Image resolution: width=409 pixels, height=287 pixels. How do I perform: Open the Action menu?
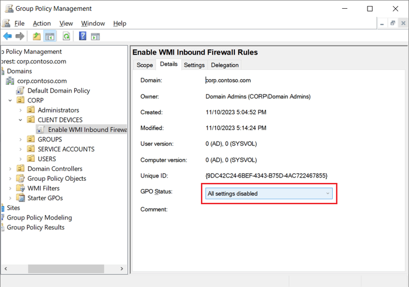(x=42, y=23)
